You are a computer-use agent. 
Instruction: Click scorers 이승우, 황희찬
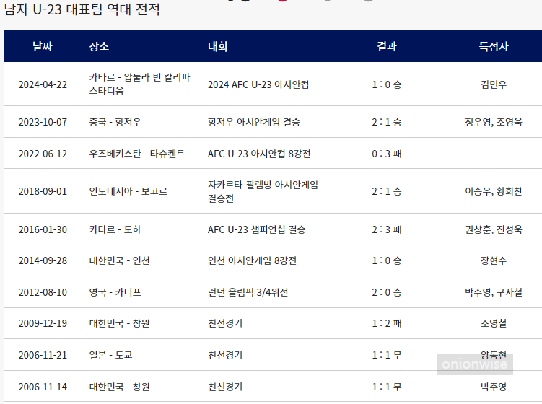coord(493,191)
